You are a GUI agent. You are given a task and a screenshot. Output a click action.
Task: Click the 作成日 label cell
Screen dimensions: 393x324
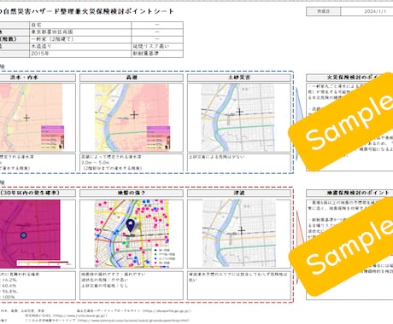click(323, 12)
